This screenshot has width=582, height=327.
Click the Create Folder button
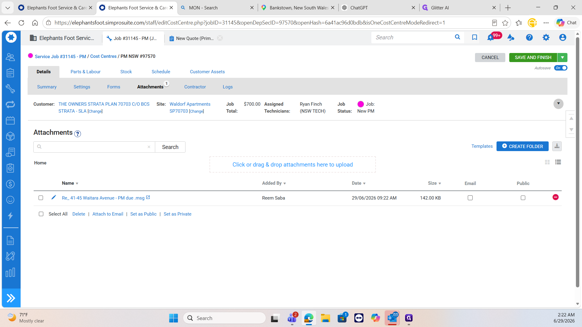pos(522,146)
